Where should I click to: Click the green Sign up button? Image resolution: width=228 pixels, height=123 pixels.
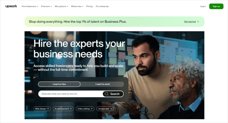tap(216, 6)
